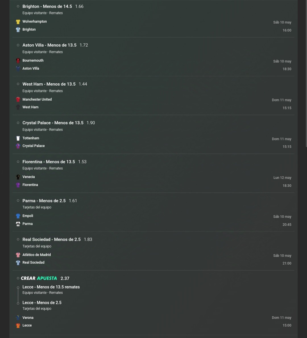Click the Parma white cross jersey icon

[x=18, y=224]
